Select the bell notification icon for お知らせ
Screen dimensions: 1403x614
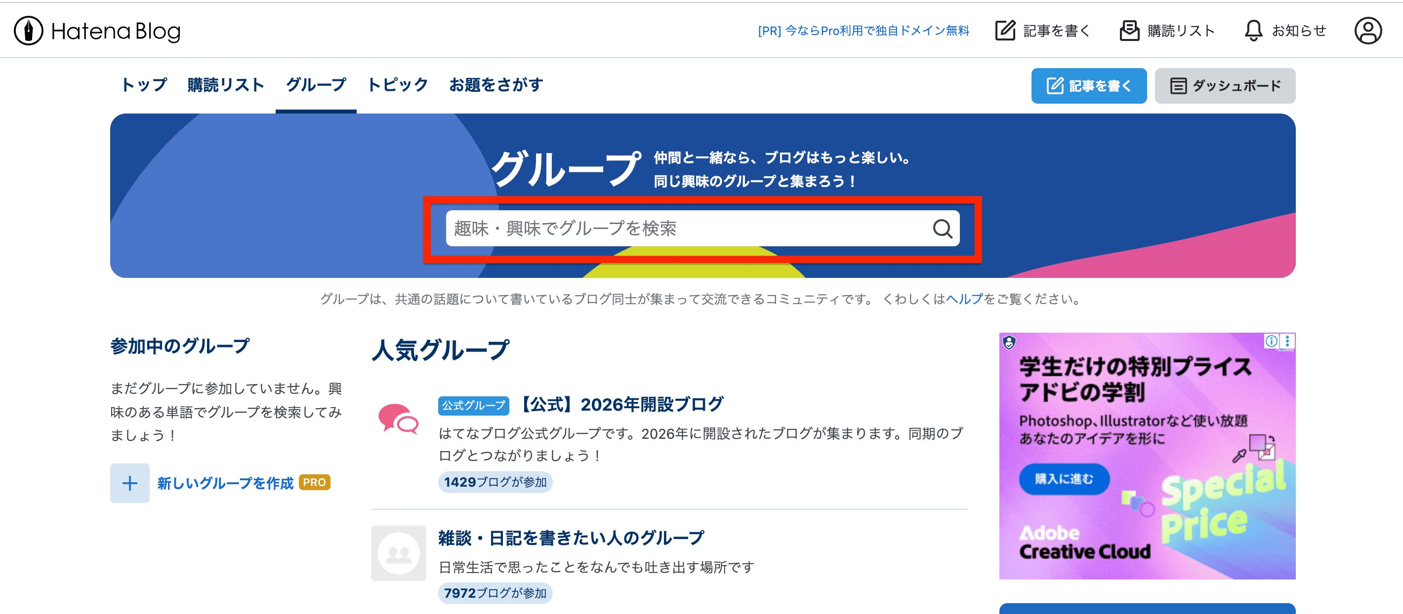(1253, 31)
